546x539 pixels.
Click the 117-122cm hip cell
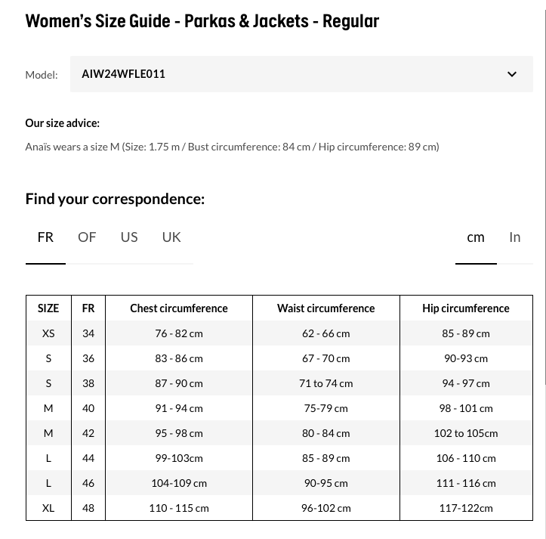click(466, 508)
